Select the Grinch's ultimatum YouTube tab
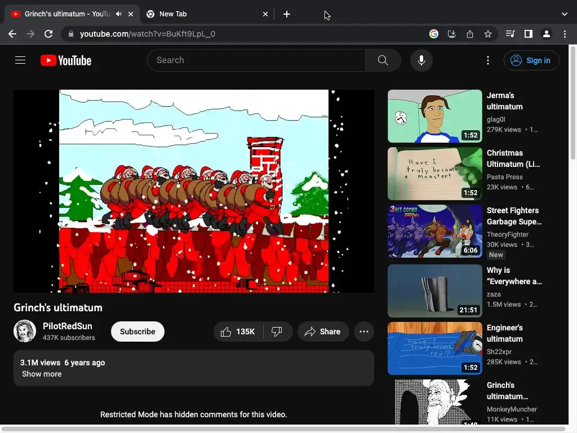The image size is (577, 433). tap(72, 14)
